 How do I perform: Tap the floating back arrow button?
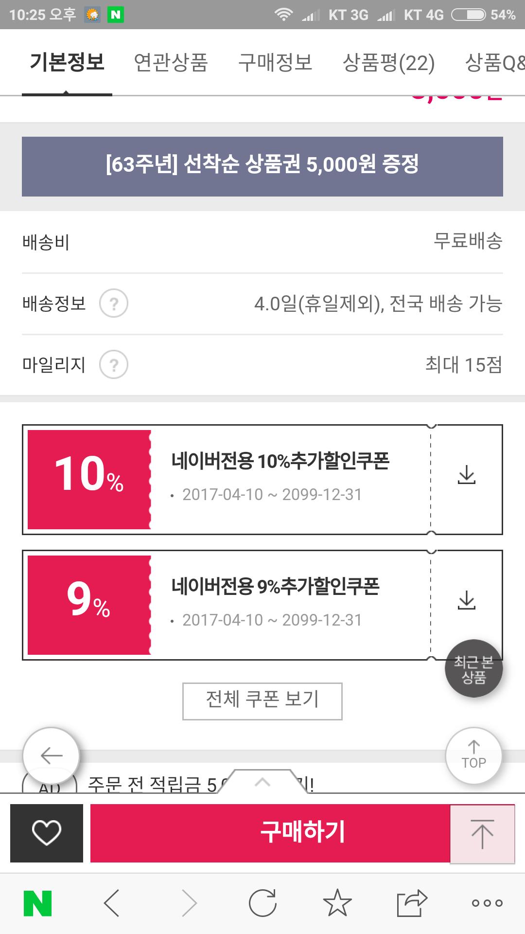click(x=51, y=756)
